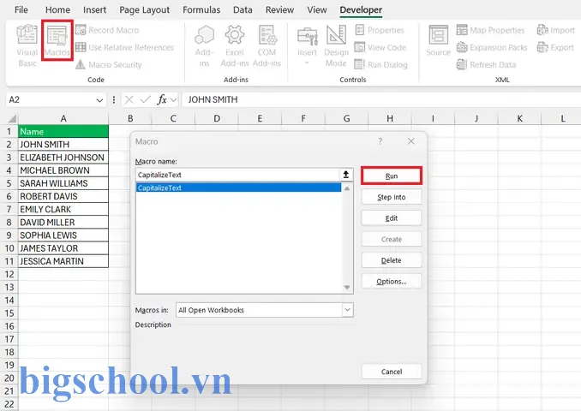Switch to the Formulas tab

[x=201, y=10]
